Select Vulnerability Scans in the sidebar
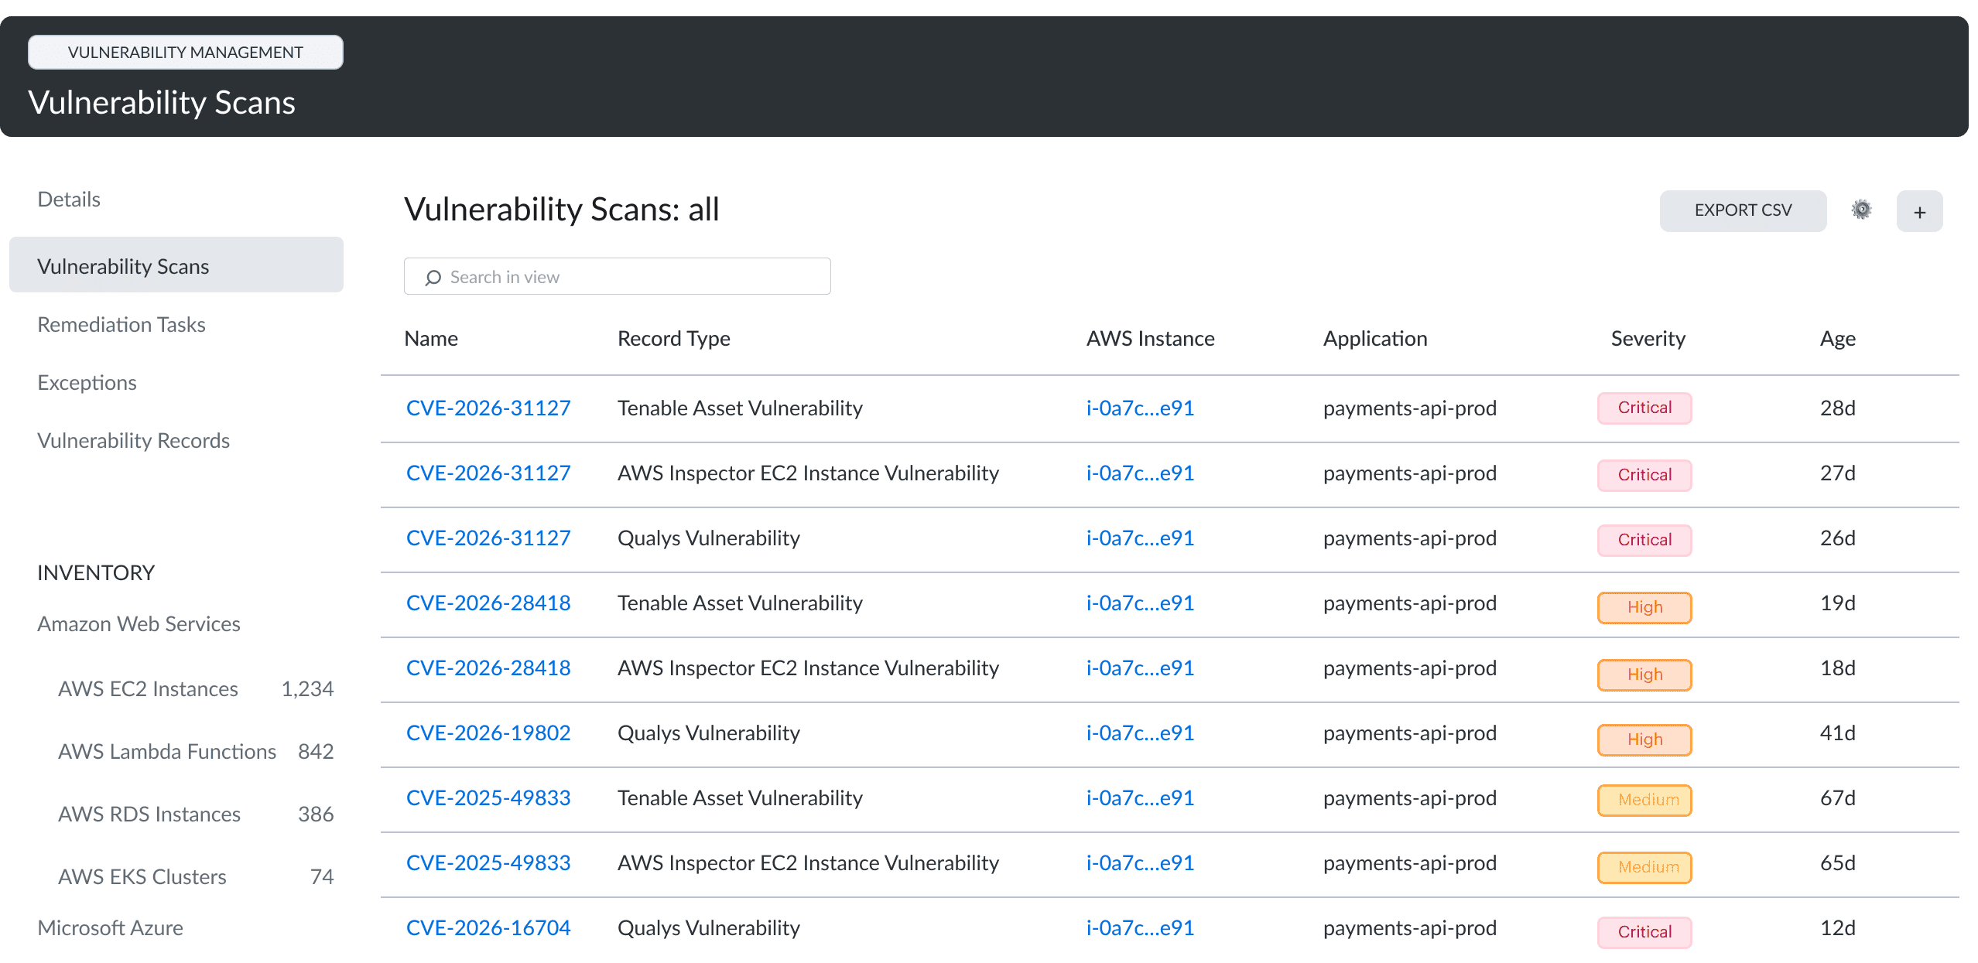The image size is (1978, 963). (x=176, y=265)
